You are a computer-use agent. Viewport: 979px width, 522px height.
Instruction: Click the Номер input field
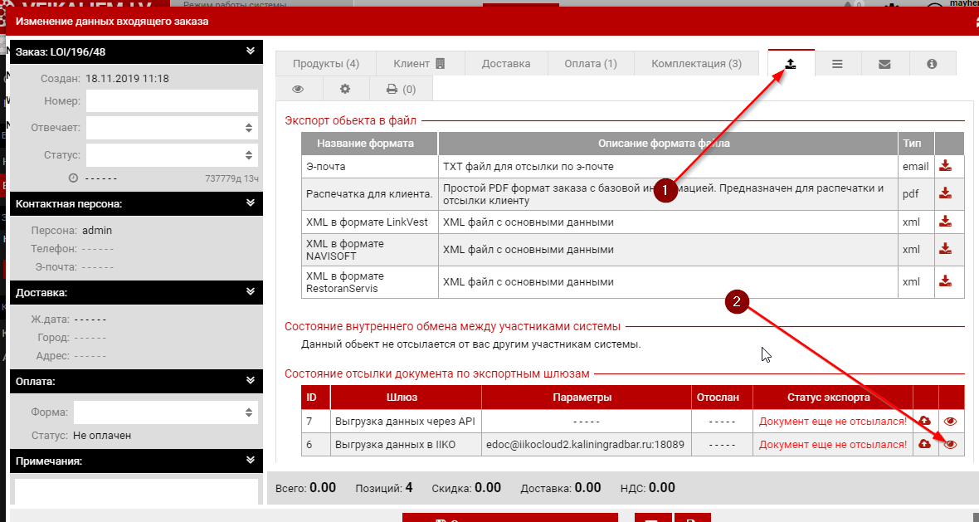(172, 101)
